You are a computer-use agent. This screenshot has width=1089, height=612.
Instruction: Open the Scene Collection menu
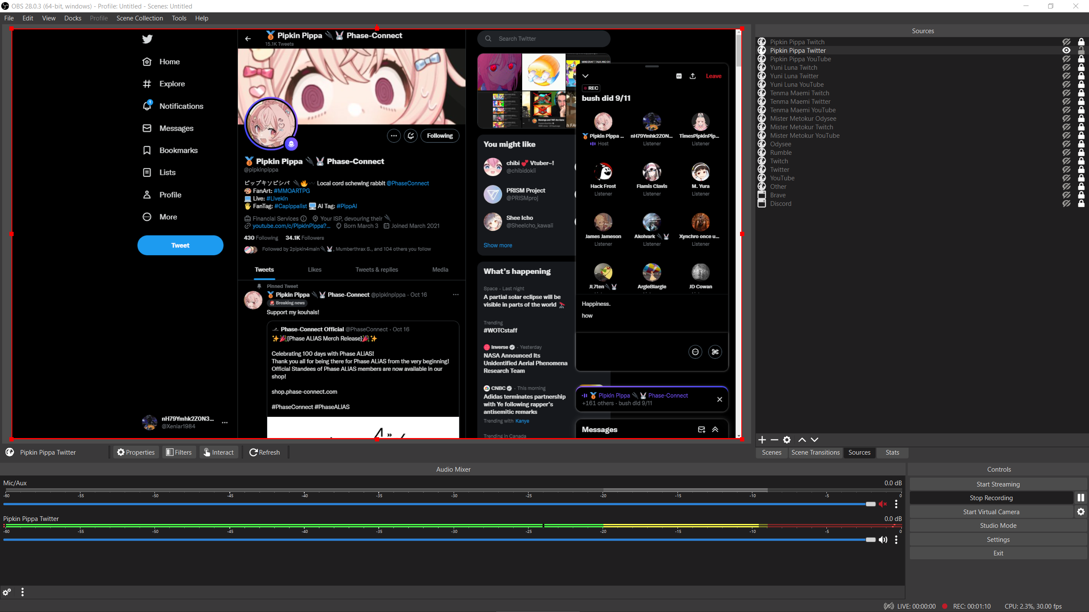coord(140,18)
